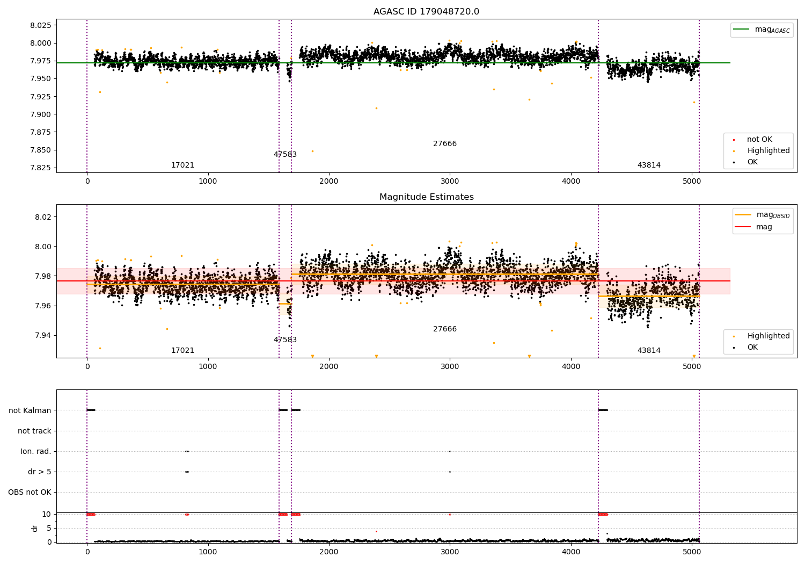
Task: Click 'not OK' in the top plot legend
Action: (x=759, y=140)
